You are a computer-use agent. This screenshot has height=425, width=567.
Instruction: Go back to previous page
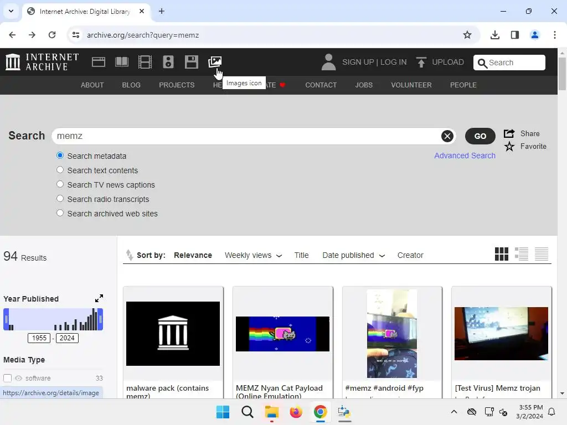pyautogui.click(x=12, y=35)
